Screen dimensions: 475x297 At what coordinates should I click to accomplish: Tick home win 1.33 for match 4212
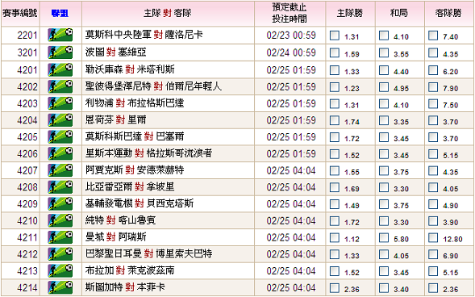coord(335,254)
